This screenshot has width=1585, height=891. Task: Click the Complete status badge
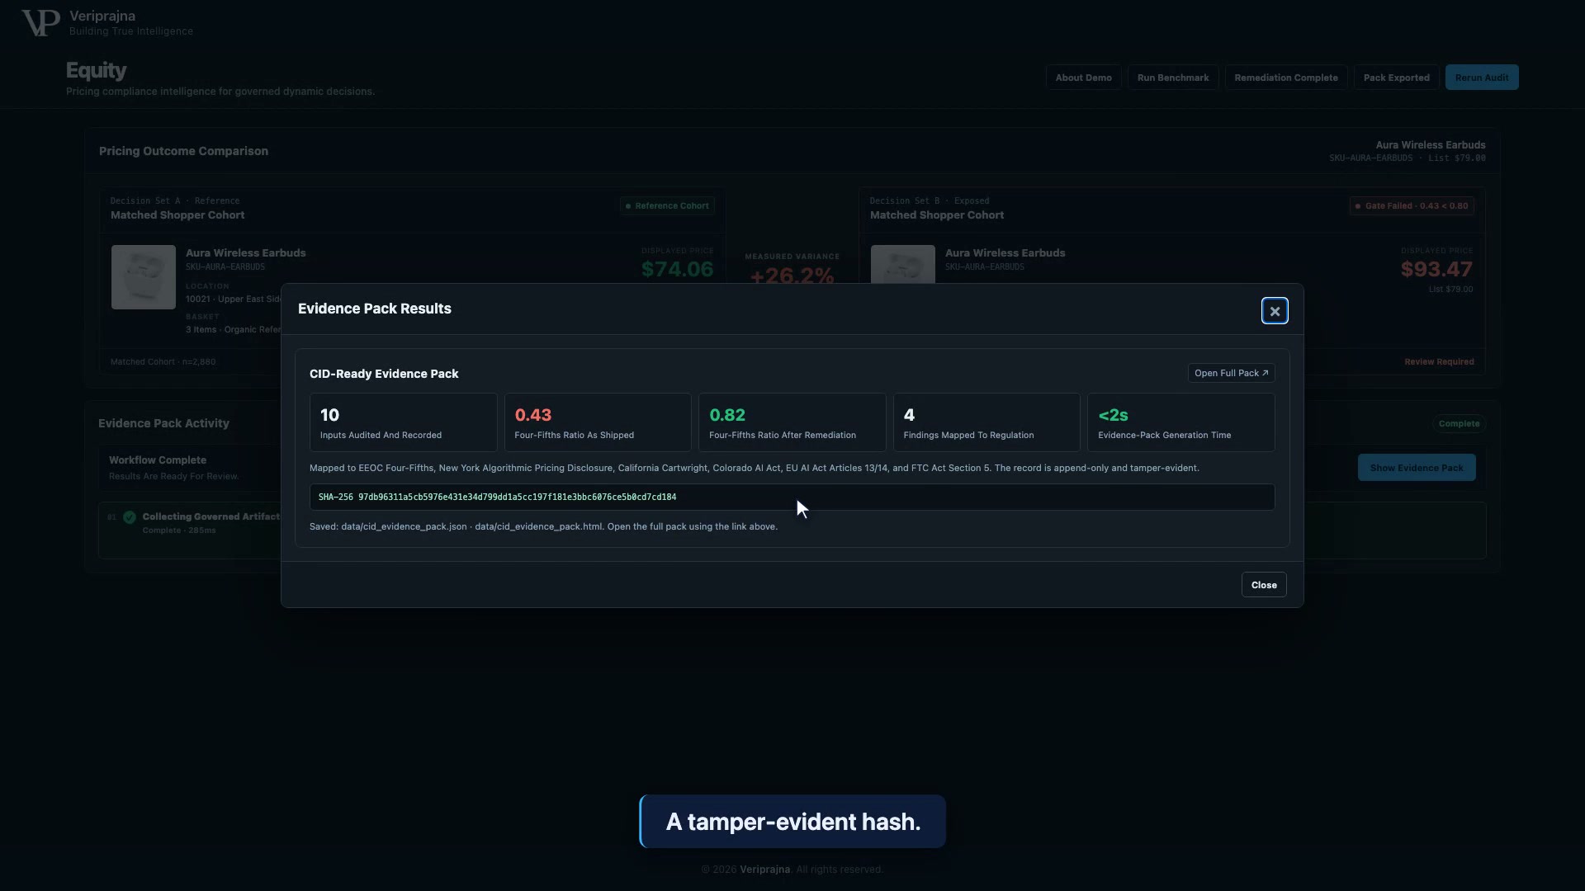tap(1459, 423)
